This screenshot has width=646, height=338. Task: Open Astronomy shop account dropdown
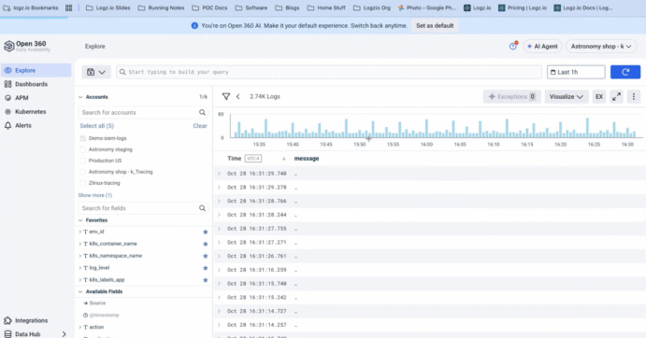coord(601,47)
